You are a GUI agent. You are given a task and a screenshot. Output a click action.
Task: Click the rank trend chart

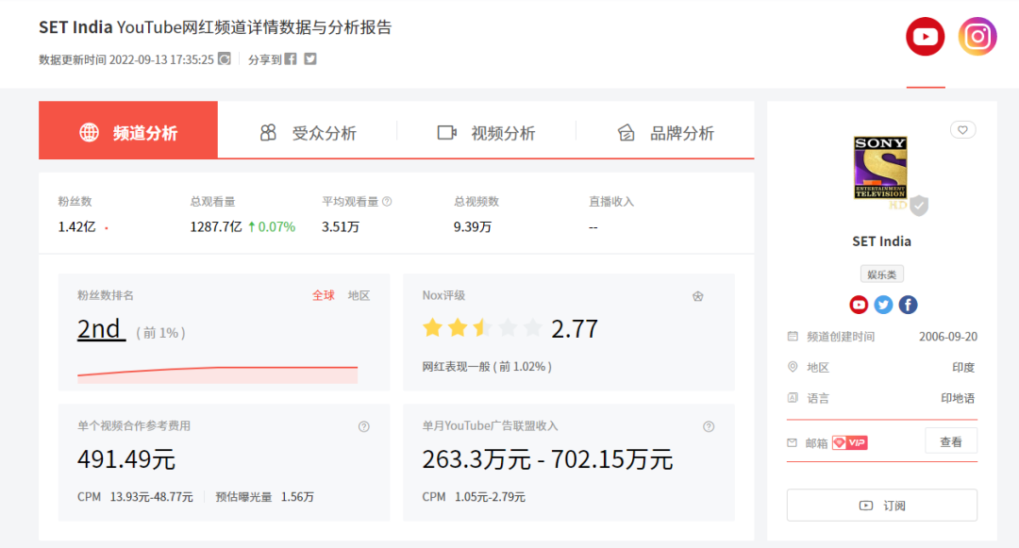click(217, 374)
